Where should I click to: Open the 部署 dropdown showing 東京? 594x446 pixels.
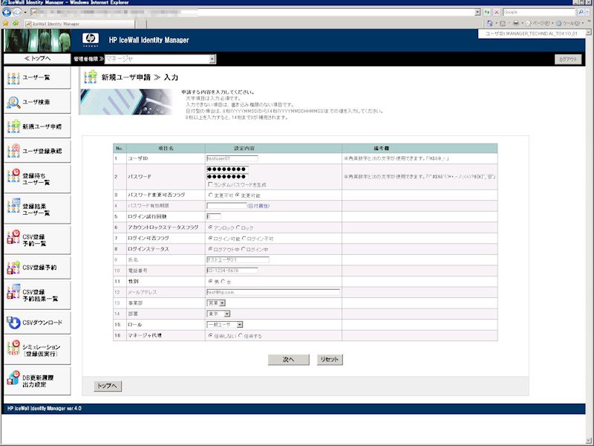tap(218, 314)
